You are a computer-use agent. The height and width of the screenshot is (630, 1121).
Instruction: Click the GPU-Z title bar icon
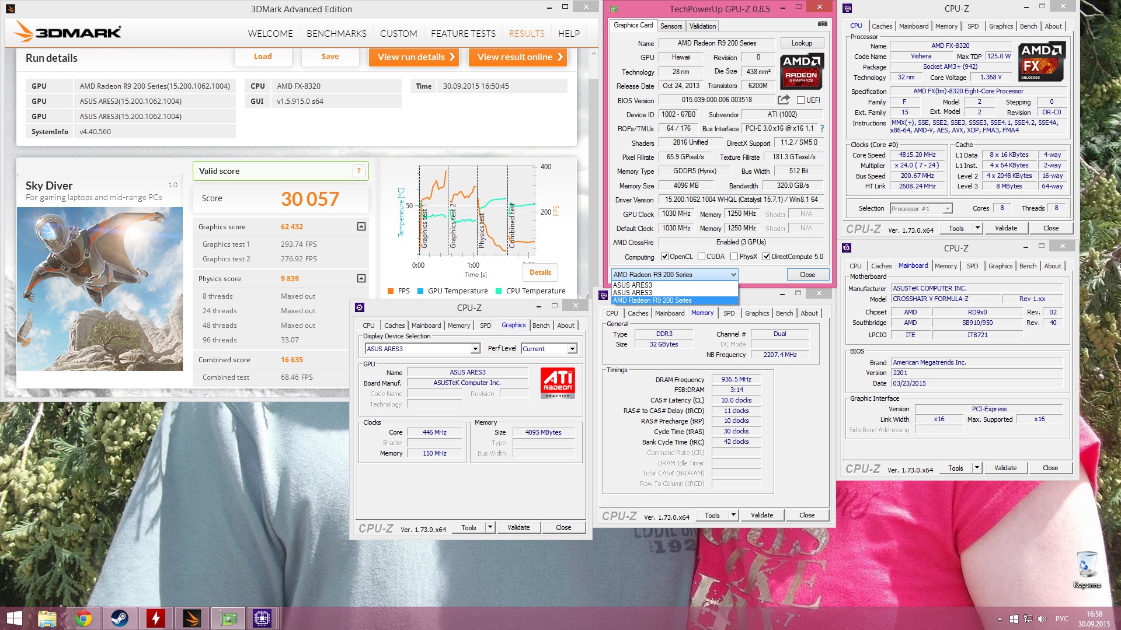pyautogui.click(x=614, y=9)
